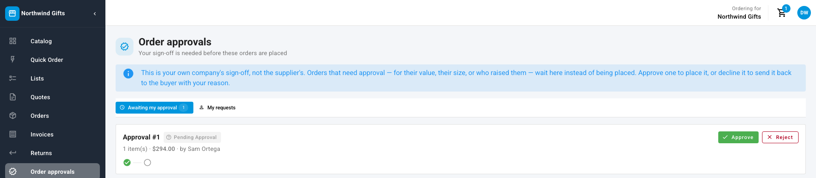Approve Approval #1 order
The height and width of the screenshot is (178, 816).
(x=738, y=137)
